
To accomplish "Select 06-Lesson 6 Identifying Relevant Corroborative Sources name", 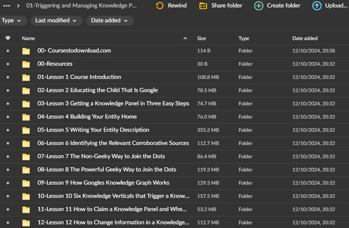I will (x=113, y=143).
